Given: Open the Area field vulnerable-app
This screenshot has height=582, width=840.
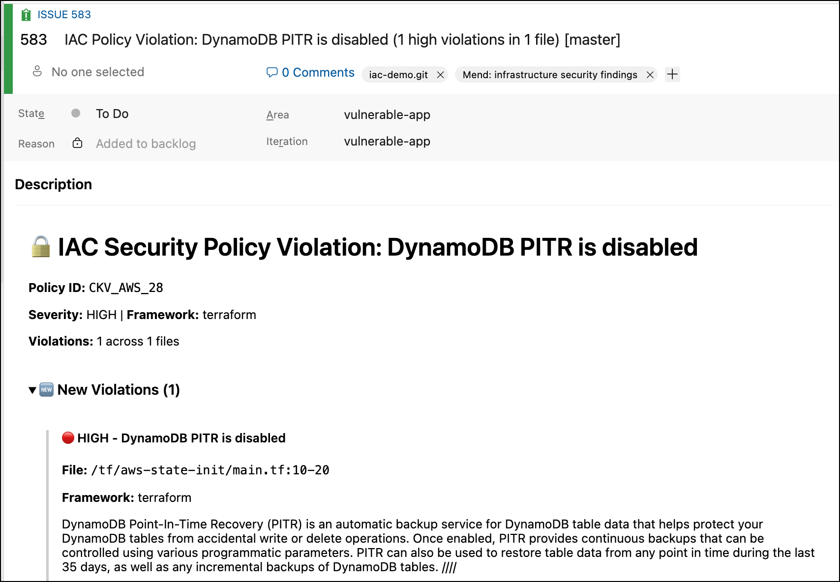Looking at the screenshot, I should [x=387, y=115].
